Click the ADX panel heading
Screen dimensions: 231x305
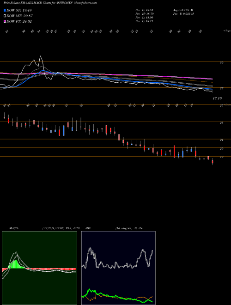pyautogui.click(x=88, y=228)
